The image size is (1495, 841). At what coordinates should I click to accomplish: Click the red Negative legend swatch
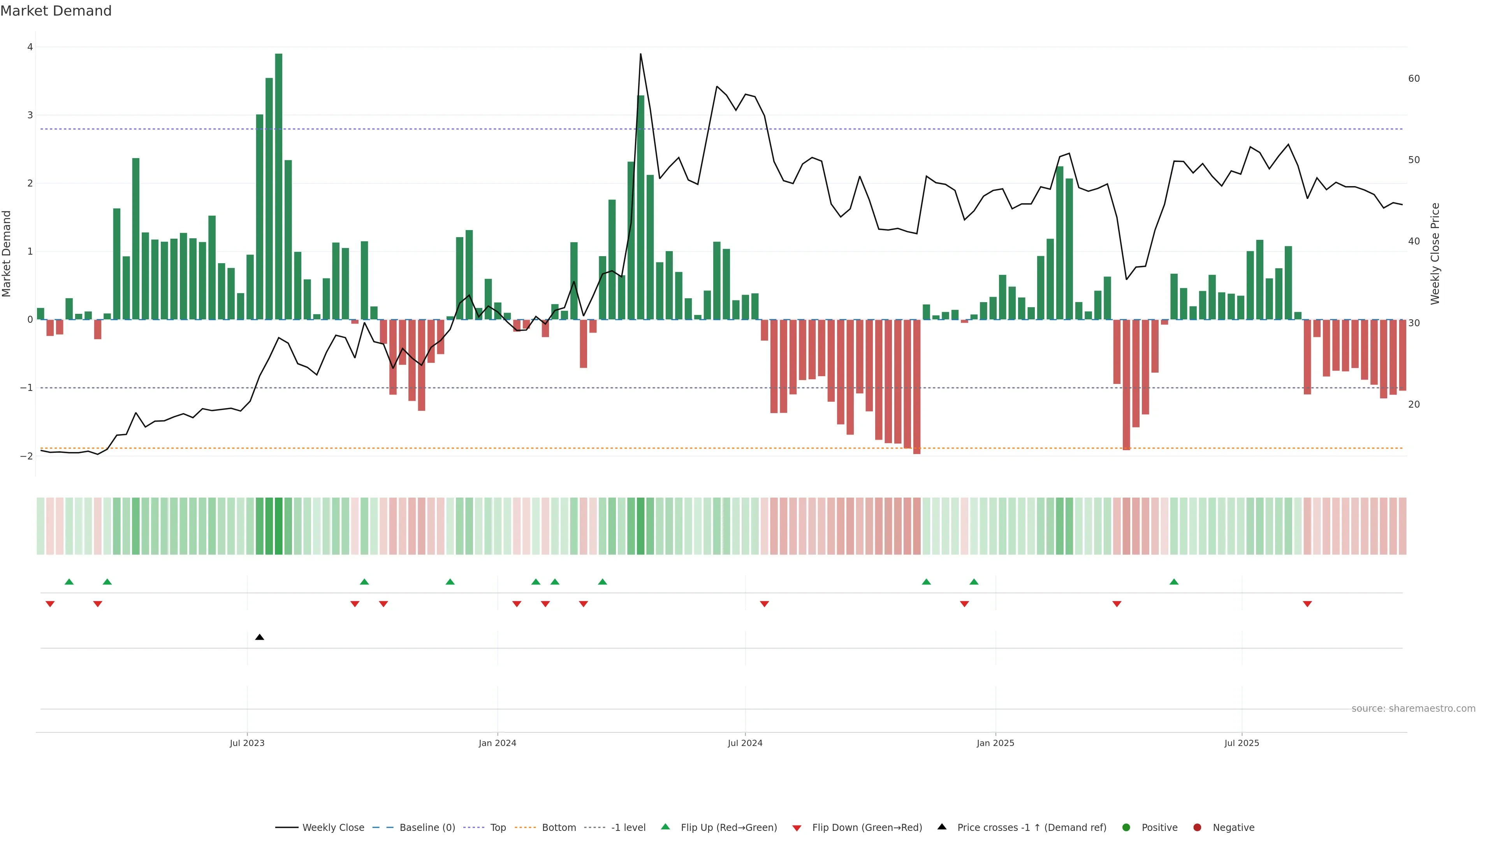[x=1197, y=828]
